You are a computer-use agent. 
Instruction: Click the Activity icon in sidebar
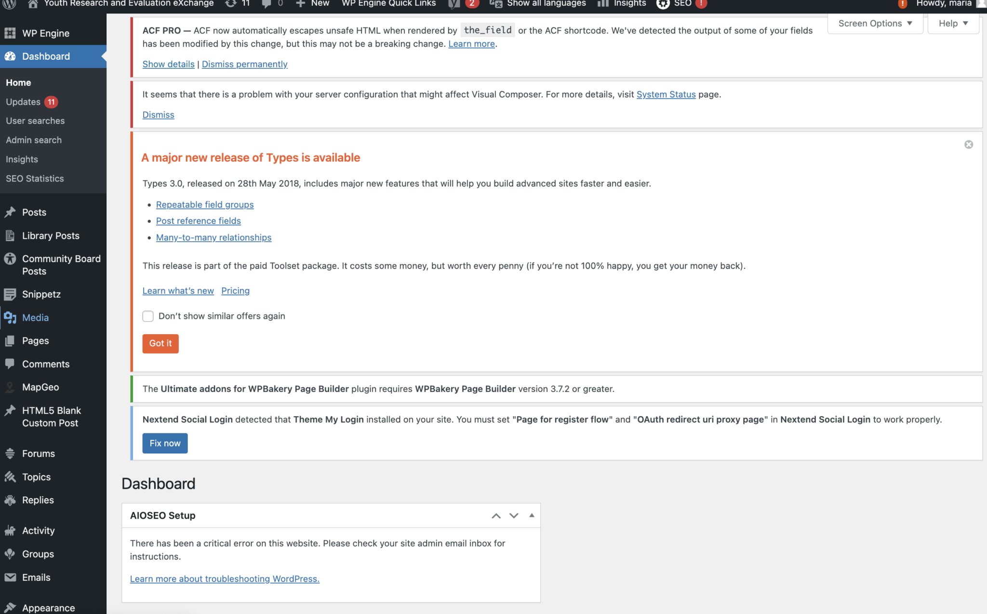pos(10,531)
